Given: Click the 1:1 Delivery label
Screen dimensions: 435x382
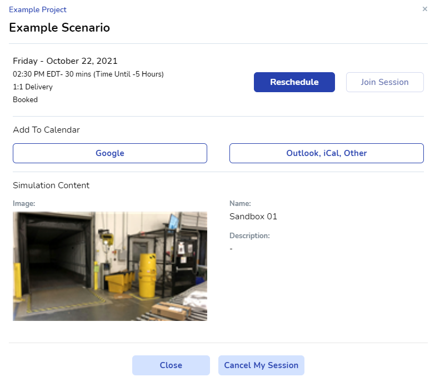Looking at the screenshot, I should pyautogui.click(x=33, y=87).
